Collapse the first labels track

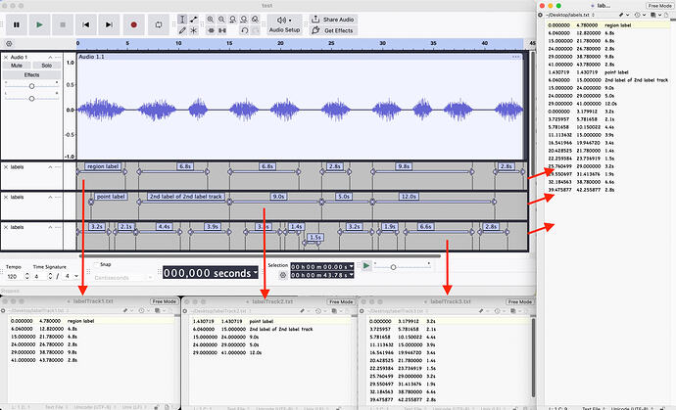[50, 167]
